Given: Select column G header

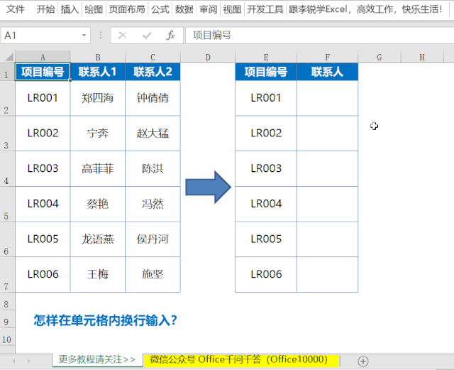Looking at the screenshot, I should click(x=380, y=57).
